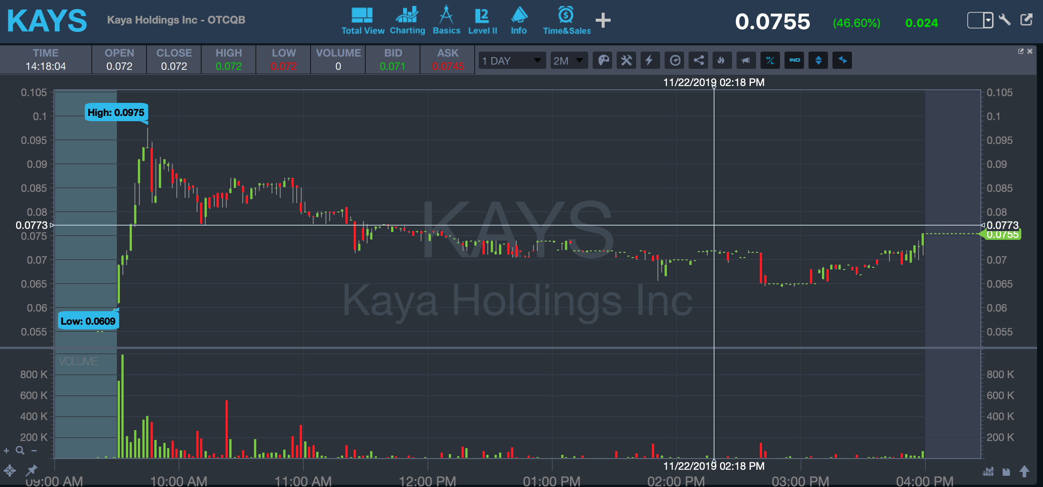Click the High: 0.0975 price label
This screenshot has height=487, width=1043.
coord(116,112)
